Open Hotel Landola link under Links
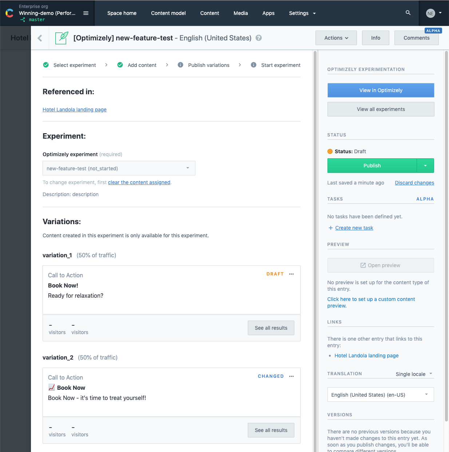Image resolution: width=449 pixels, height=452 pixels. click(366, 356)
